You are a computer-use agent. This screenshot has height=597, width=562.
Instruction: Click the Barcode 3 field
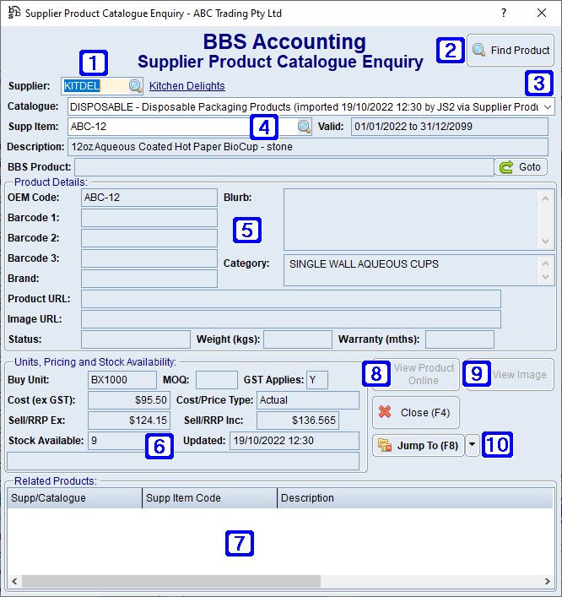tap(149, 258)
